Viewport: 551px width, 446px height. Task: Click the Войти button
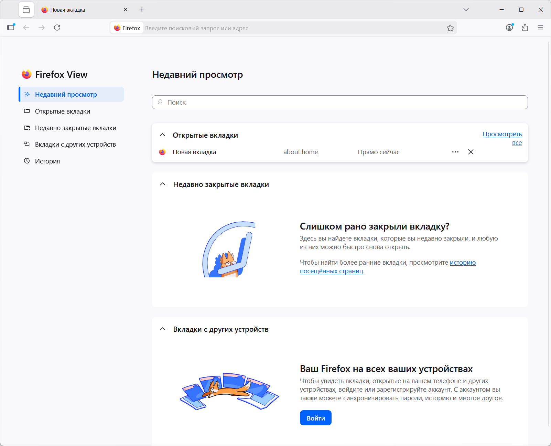click(x=316, y=418)
